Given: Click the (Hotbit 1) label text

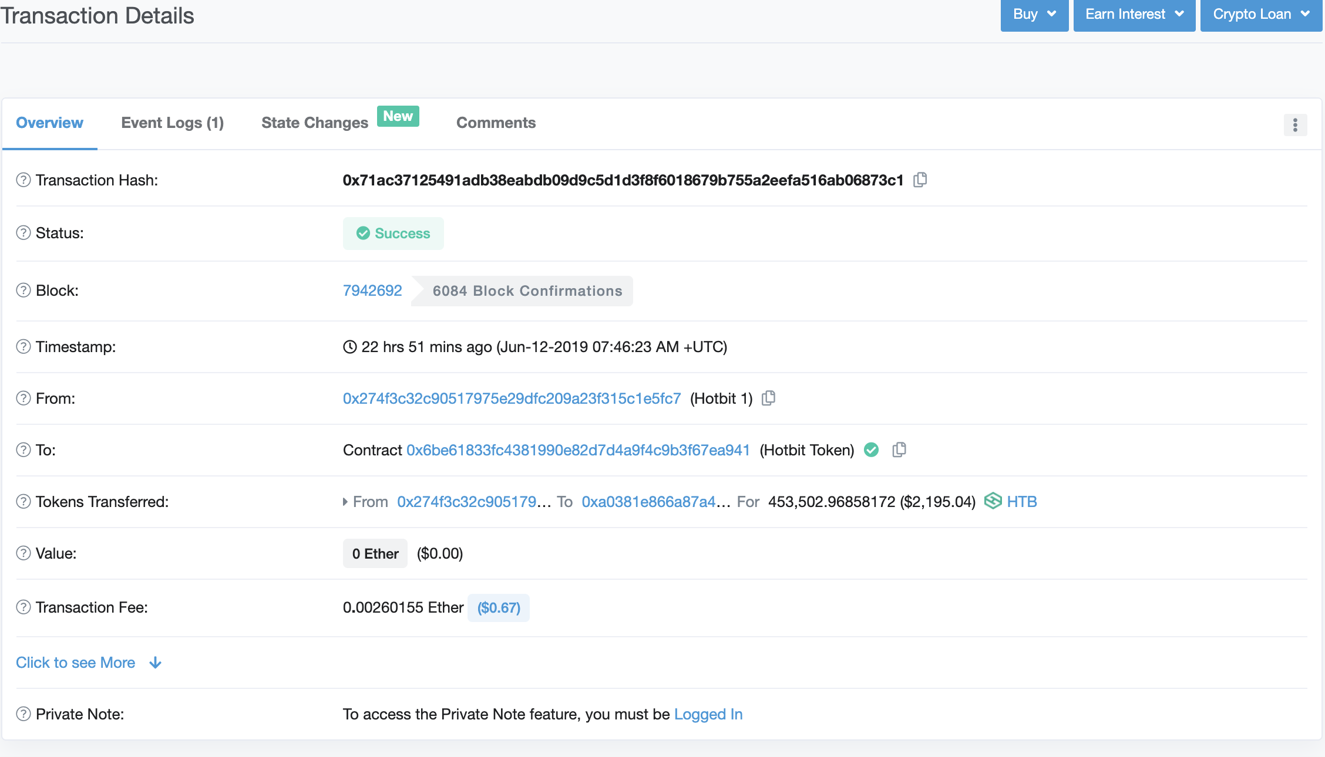Looking at the screenshot, I should click(x=721, y=398).
